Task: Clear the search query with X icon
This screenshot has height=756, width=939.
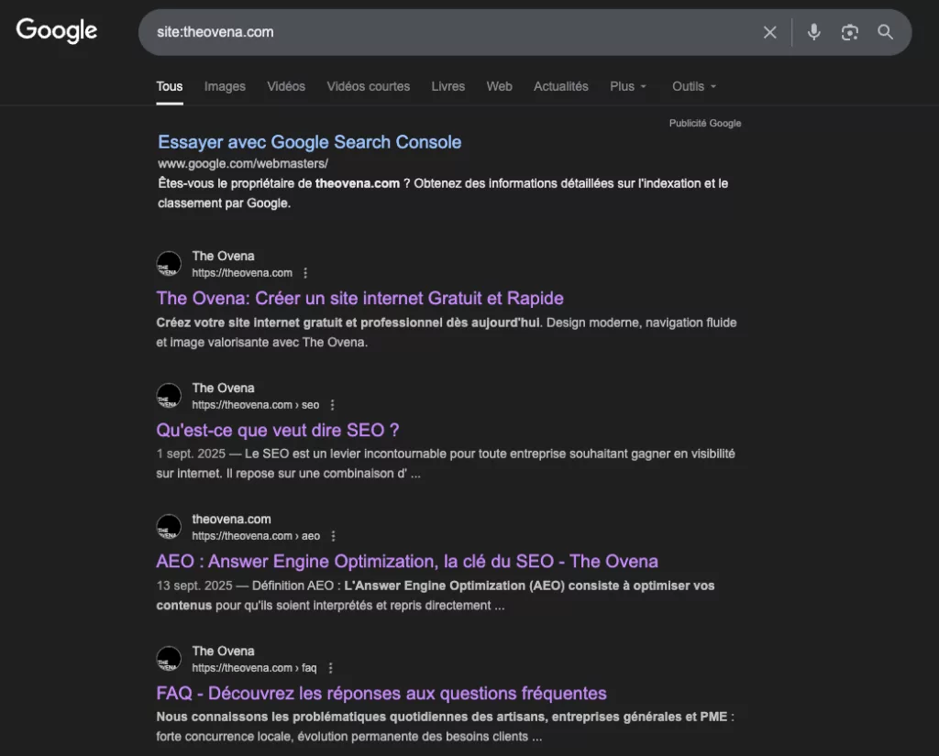Action: 770,32
